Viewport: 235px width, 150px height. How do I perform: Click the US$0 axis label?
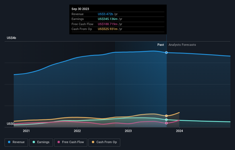click(x=11, y=124)
